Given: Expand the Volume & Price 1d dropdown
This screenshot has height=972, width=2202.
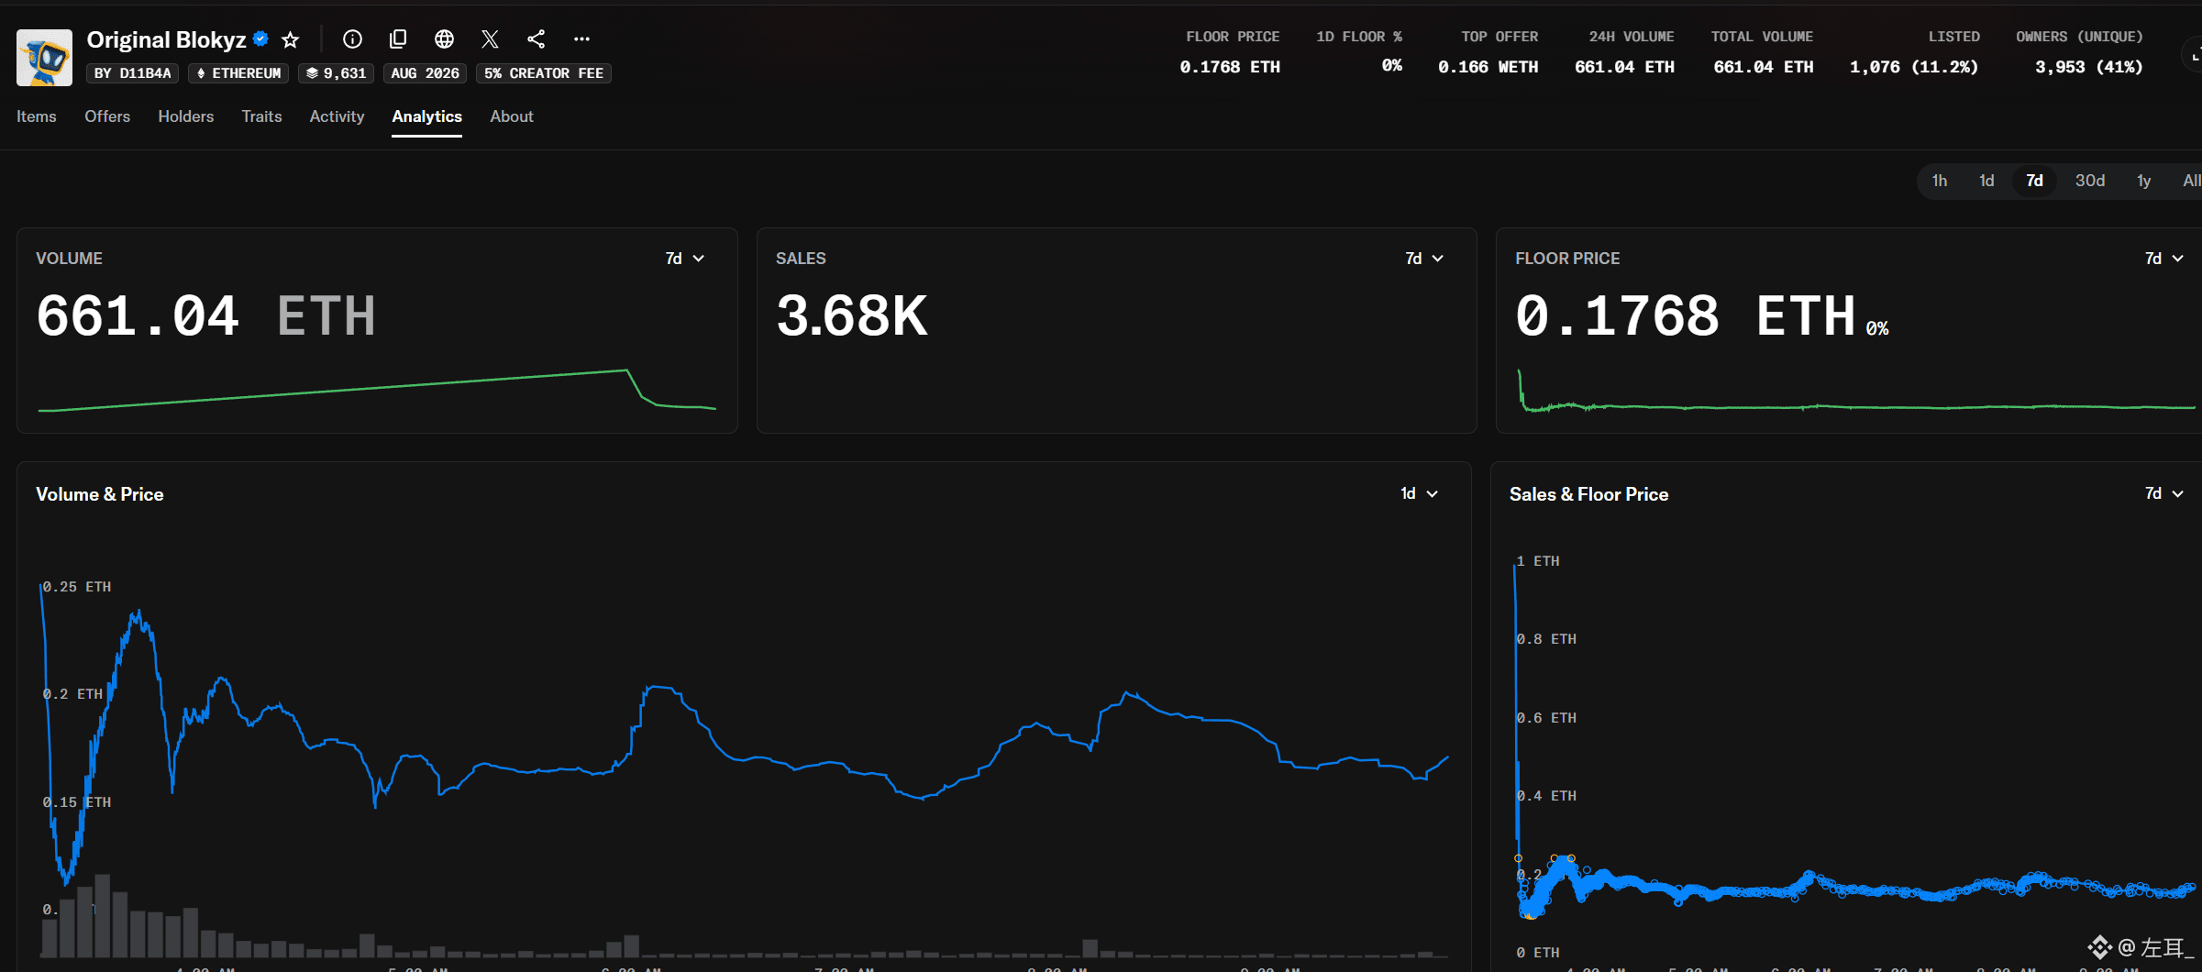Looking at the screenshot, I should (x=1419, y=493).
